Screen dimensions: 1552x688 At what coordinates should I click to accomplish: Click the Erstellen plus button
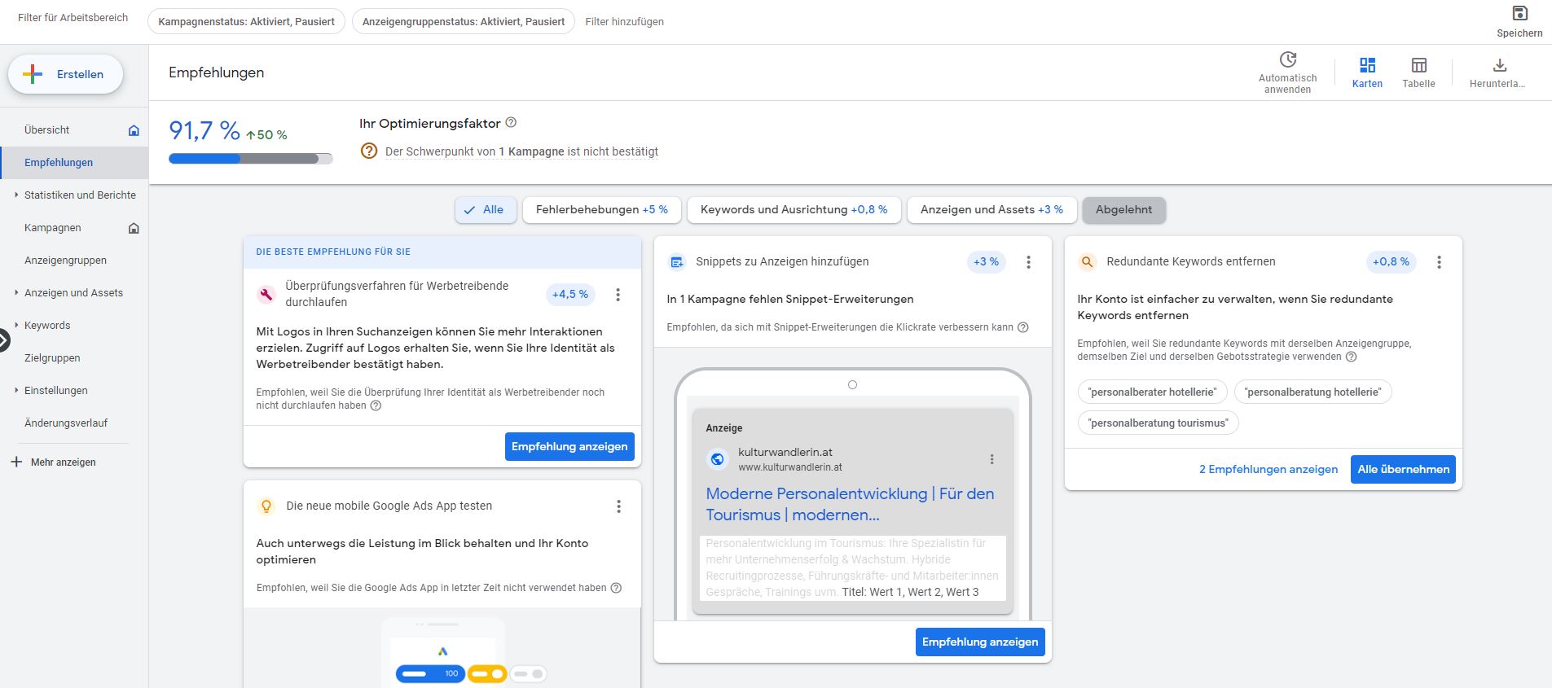[x=65, y=74]
